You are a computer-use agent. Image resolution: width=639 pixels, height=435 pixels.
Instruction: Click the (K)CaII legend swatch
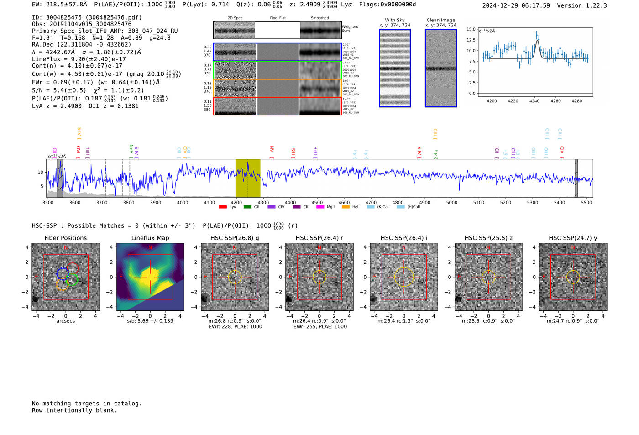click(x=370, y=207)
